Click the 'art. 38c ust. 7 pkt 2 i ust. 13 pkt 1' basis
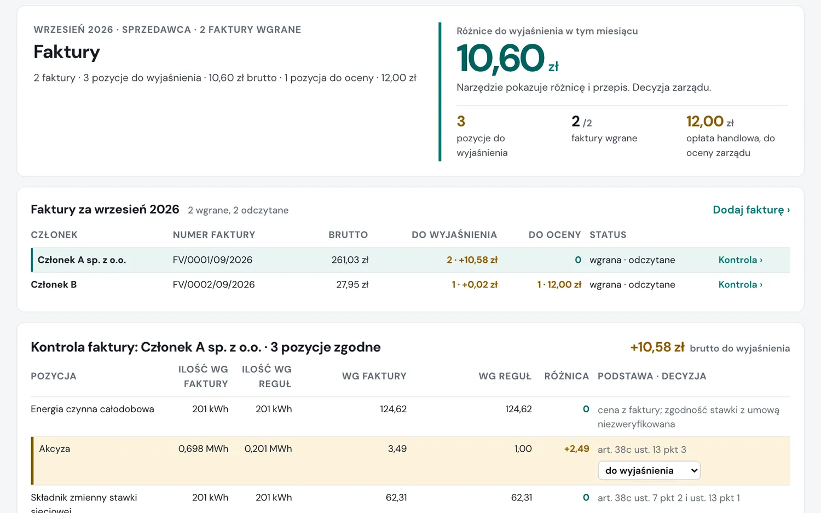The image size is (821, 513). 668,498
